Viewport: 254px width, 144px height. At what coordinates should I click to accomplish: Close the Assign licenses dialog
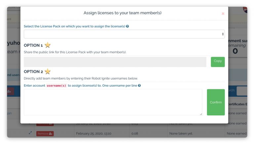223,14
